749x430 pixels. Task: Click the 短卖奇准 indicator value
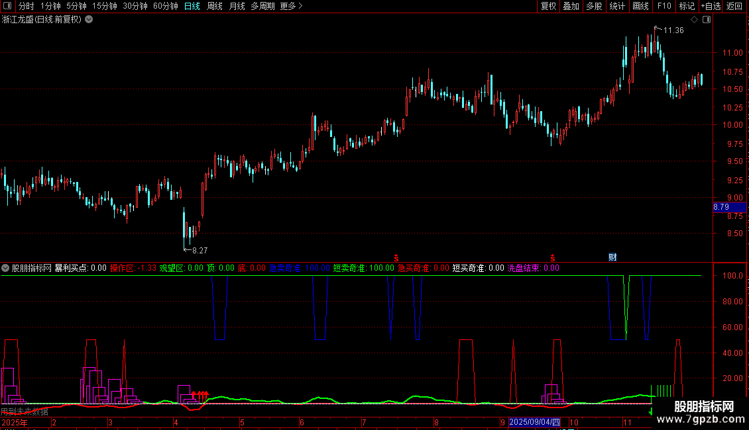tap(363, 268)
